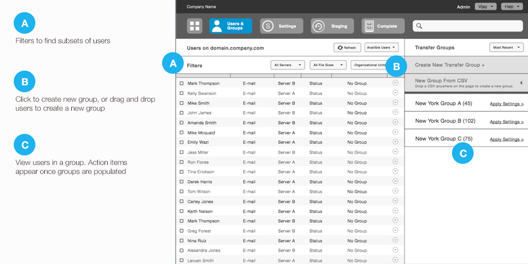Open row actions icon for Derek Harris

pos(395,181)
